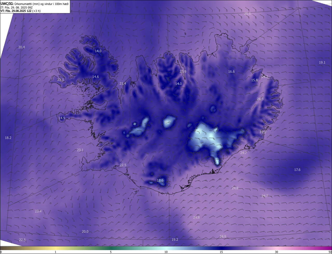Click the 24.2 value label
This screenshot has height=254, width=332.
pyautogui.click(x=265, y=77)
